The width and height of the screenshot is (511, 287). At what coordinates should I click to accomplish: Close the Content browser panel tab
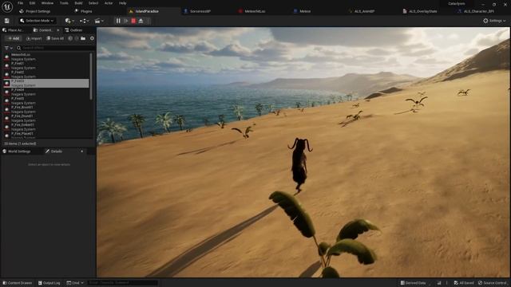(58, 30)
